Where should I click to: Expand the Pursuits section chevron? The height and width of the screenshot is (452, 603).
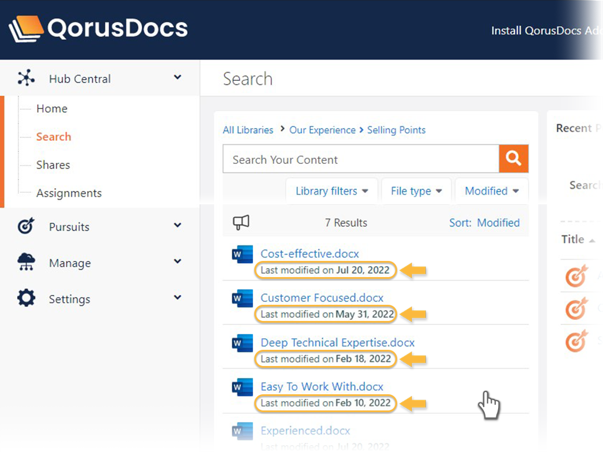178,225
